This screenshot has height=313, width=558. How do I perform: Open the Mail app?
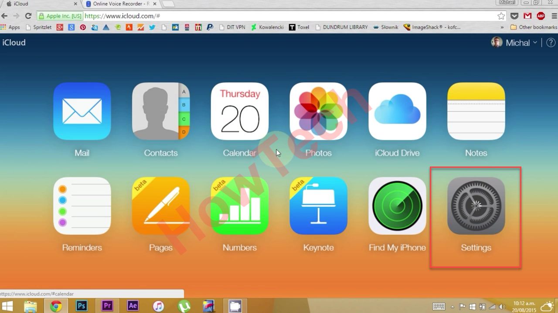tap(82, 111)
